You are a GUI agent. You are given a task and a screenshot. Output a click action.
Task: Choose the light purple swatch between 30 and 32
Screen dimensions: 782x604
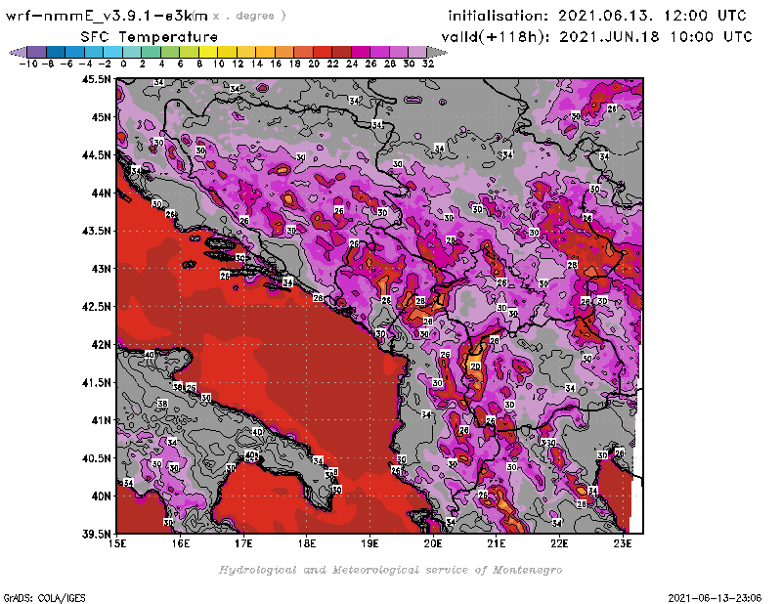[x=415, y=52]
